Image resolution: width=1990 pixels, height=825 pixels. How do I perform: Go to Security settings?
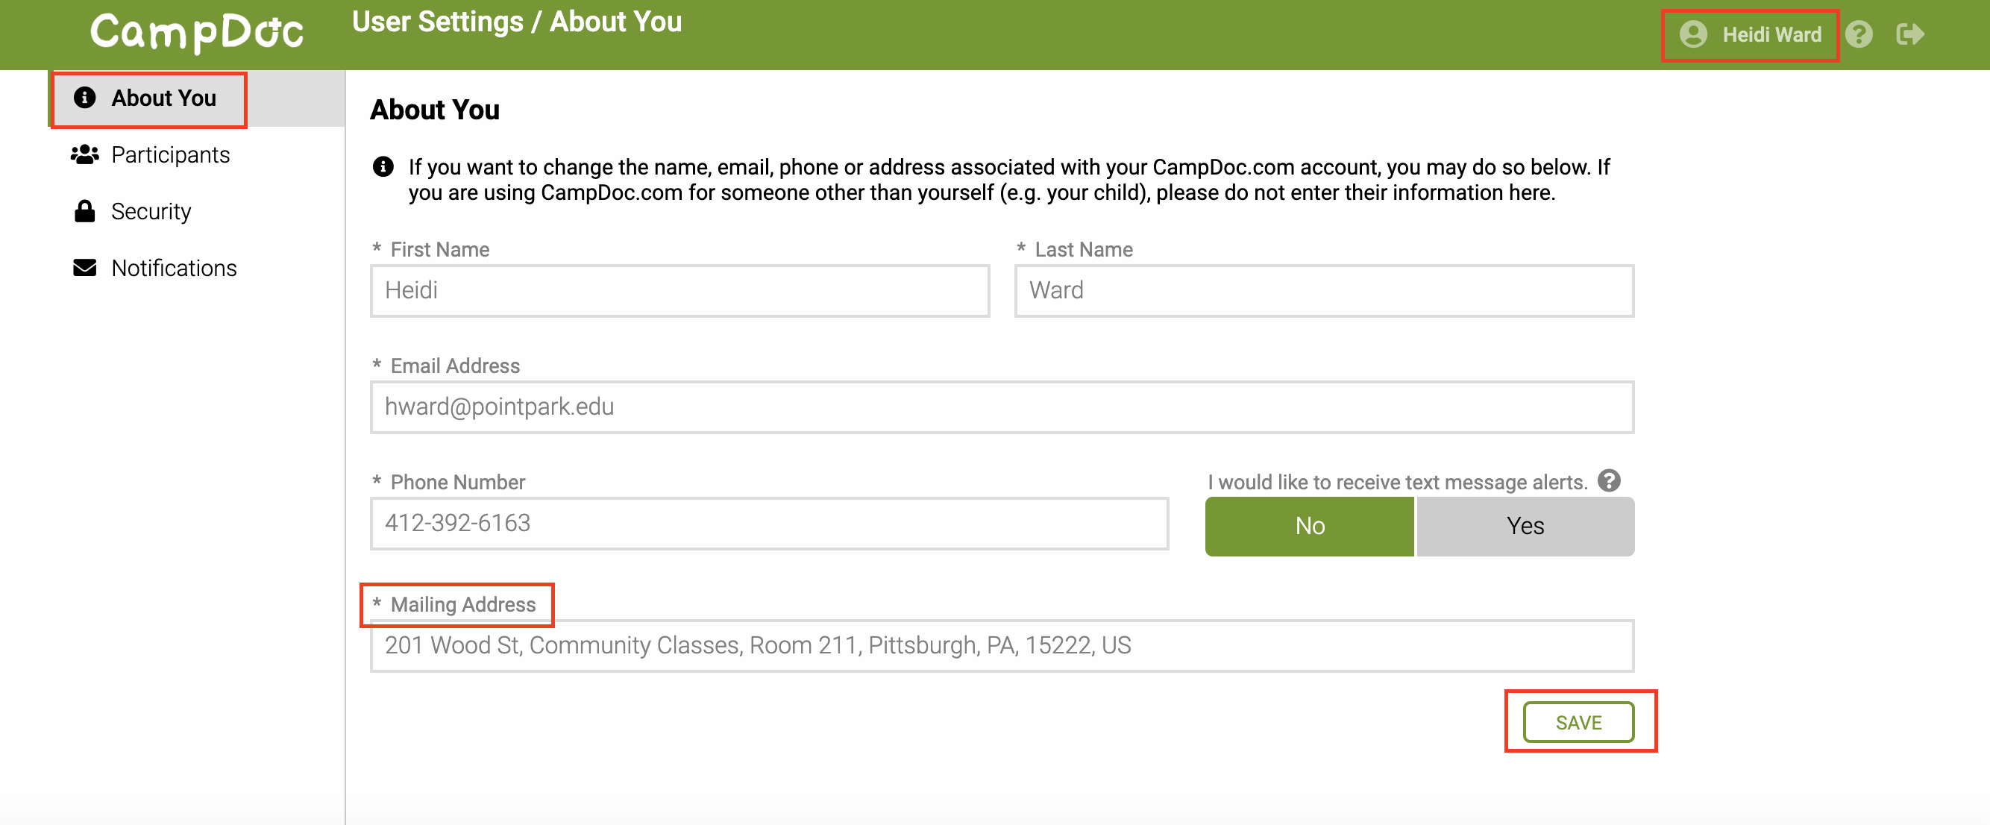[x=151, y=212]
